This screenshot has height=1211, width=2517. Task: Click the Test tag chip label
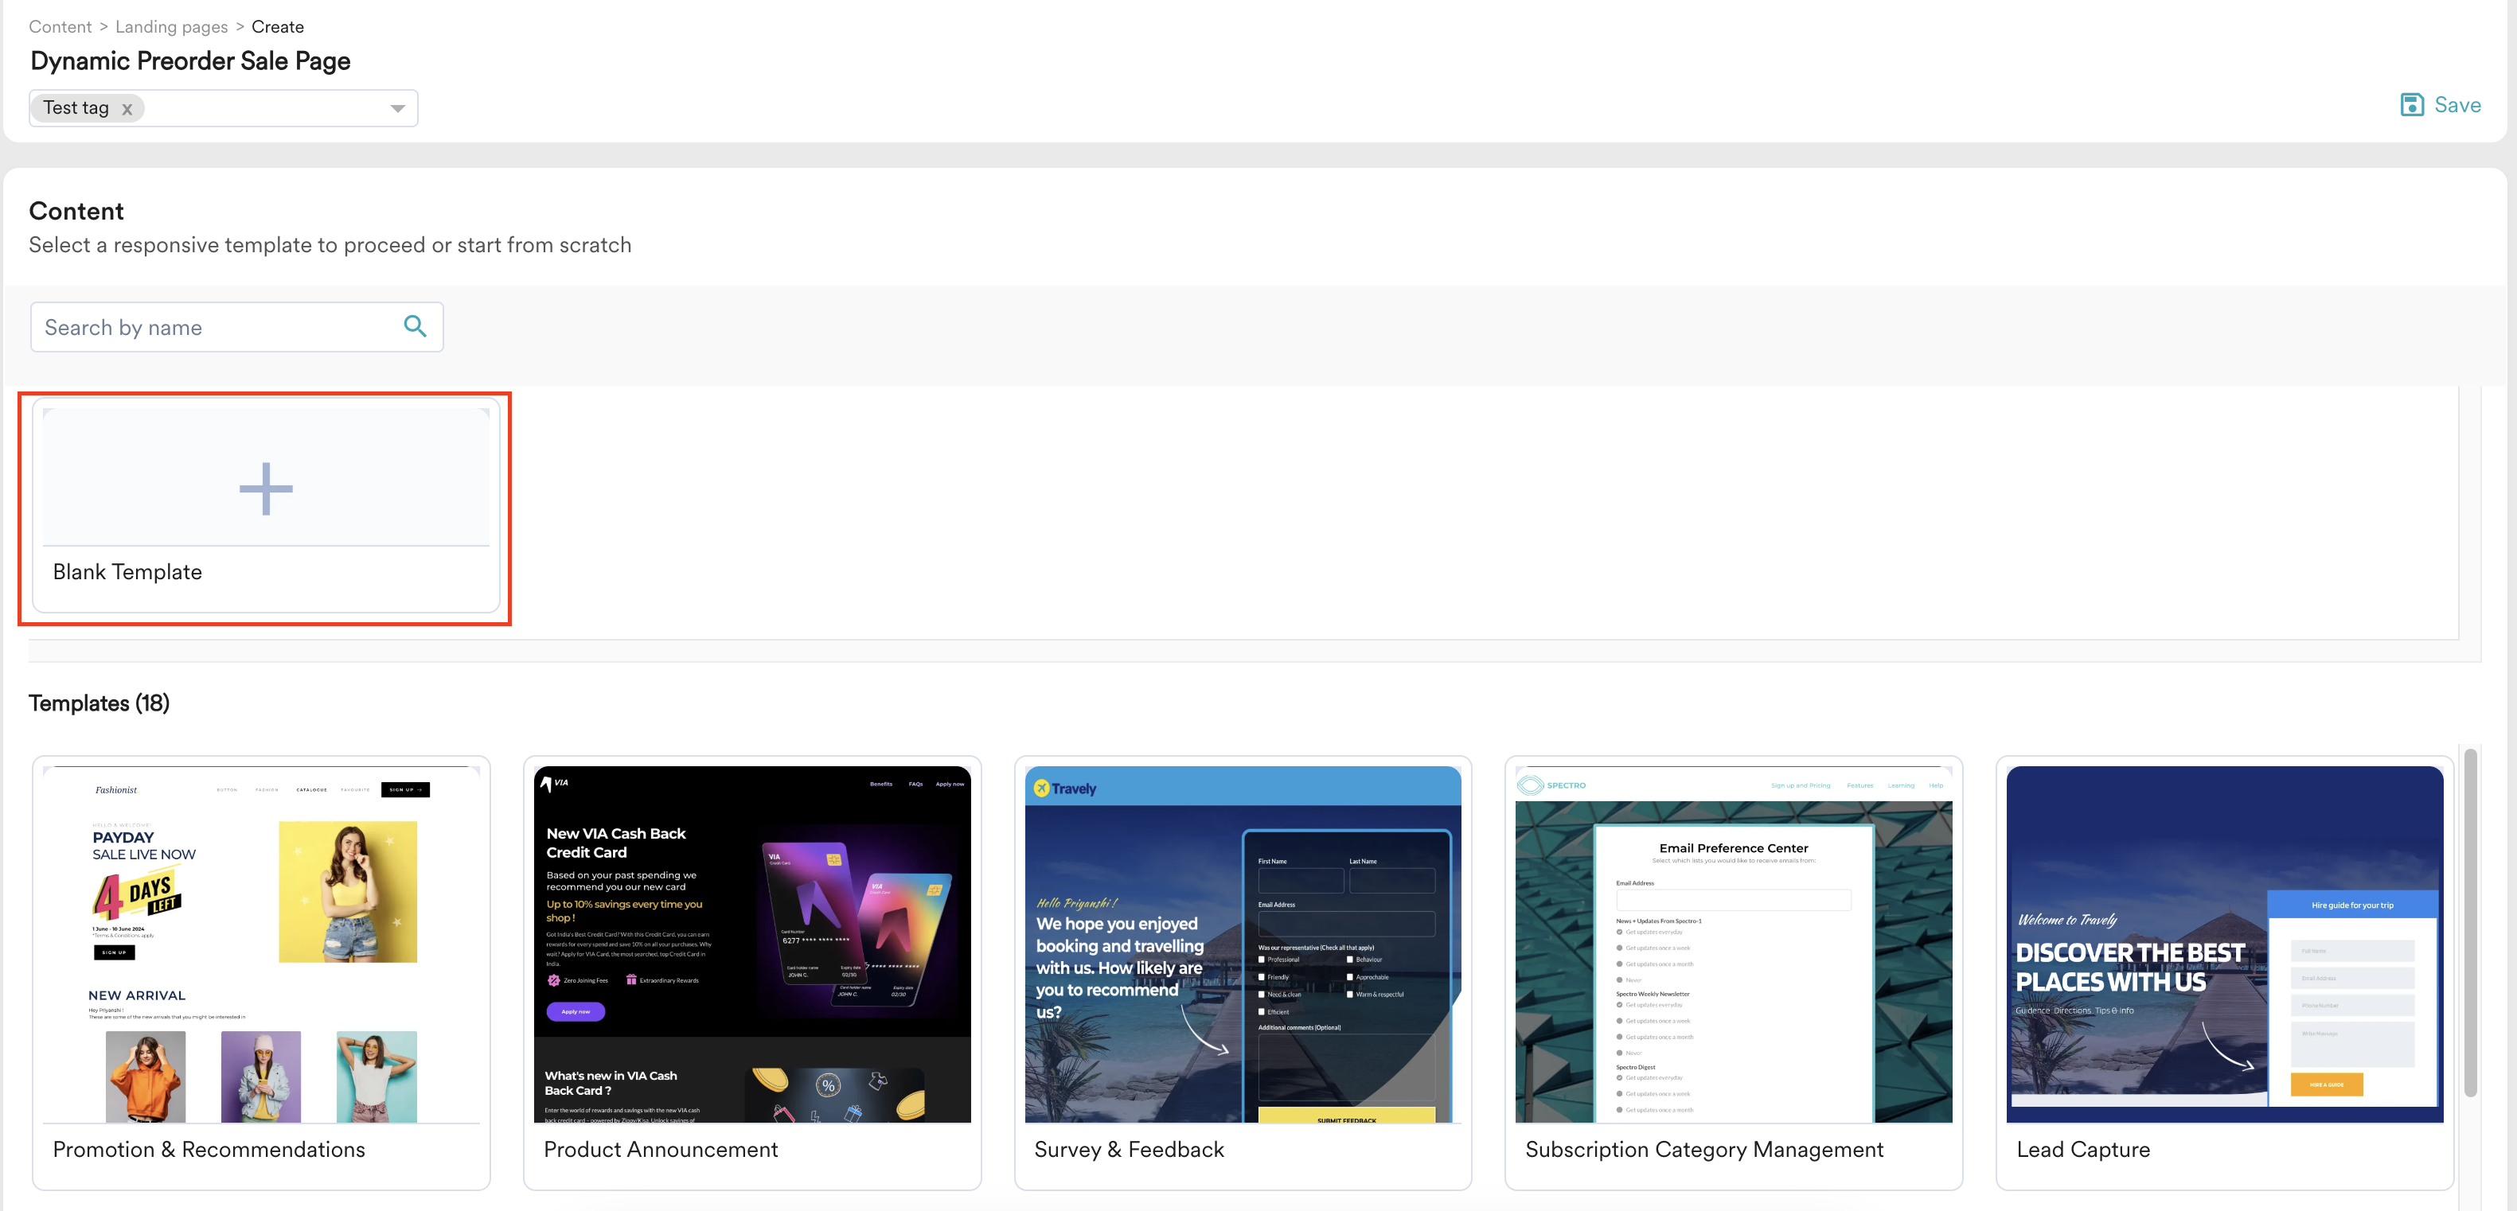tap(76, 108)
